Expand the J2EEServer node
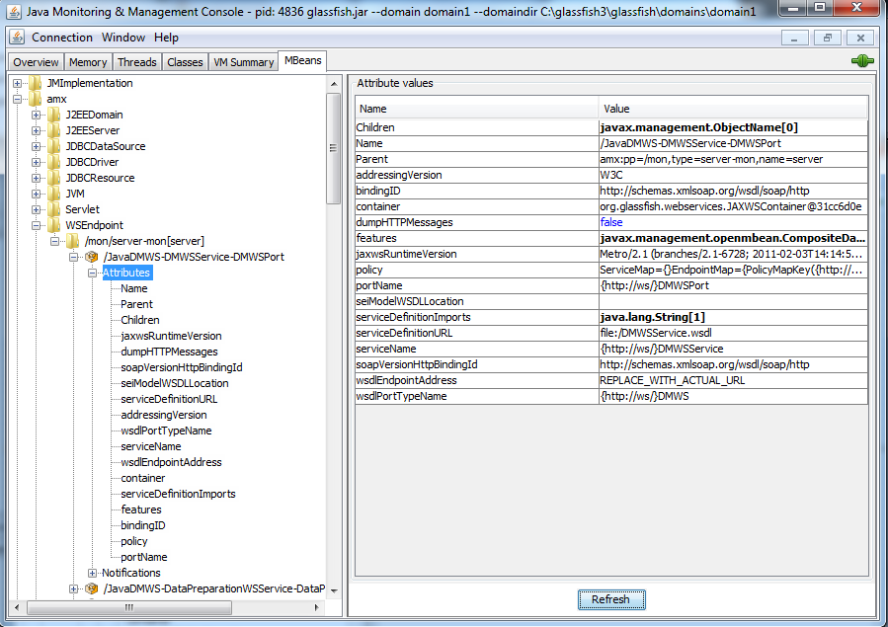The height and width of the screenshot is (627, 888). coord(36,130)
